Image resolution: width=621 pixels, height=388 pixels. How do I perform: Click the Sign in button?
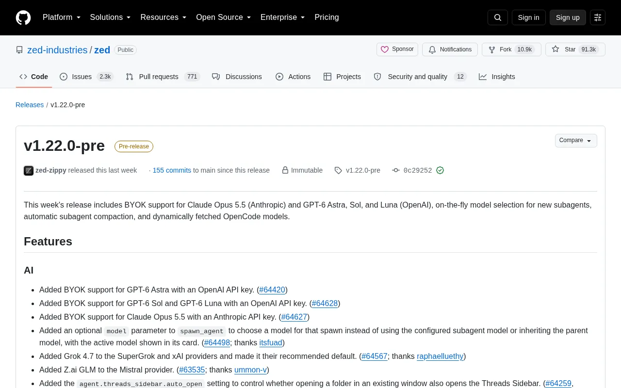528,17
